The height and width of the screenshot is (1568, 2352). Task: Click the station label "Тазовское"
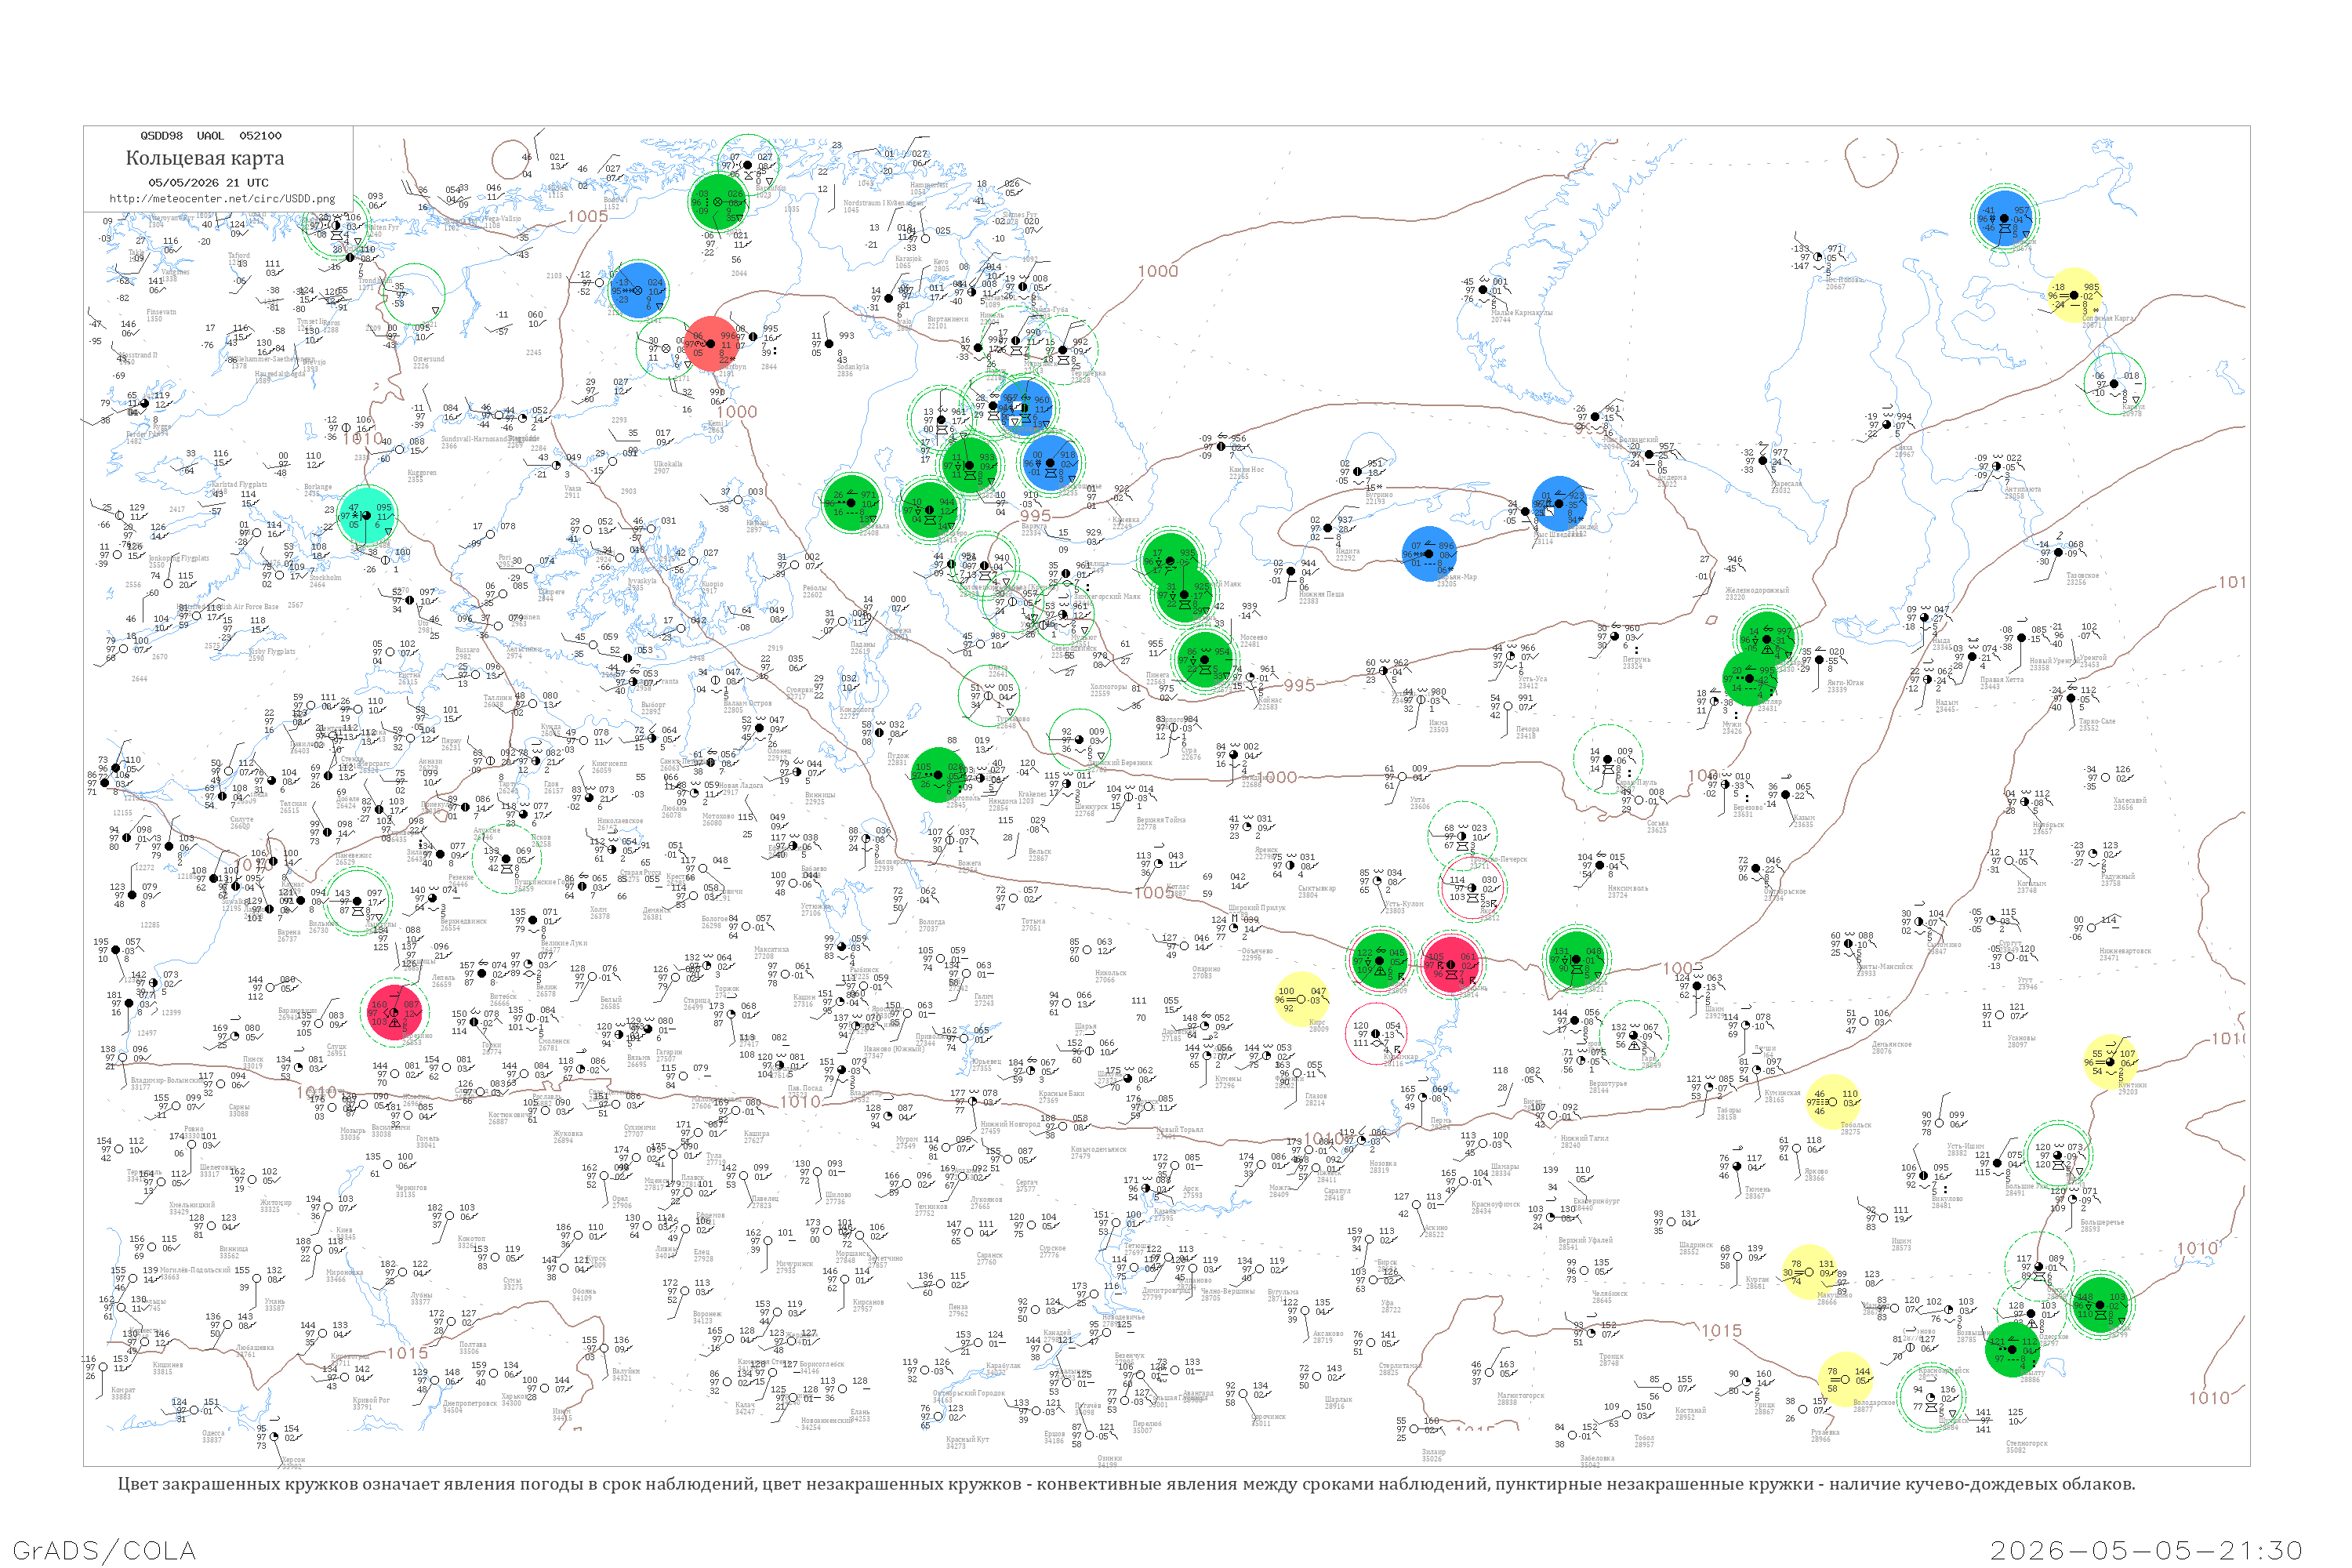(x=2082, y=576)
